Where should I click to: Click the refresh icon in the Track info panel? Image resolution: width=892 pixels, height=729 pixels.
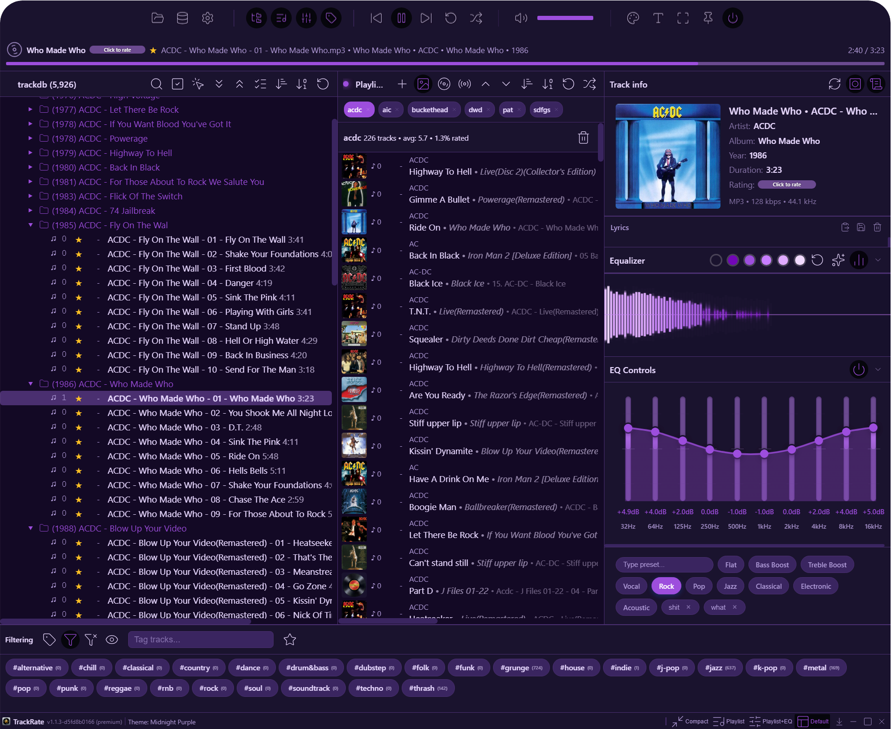click(834, 84)
